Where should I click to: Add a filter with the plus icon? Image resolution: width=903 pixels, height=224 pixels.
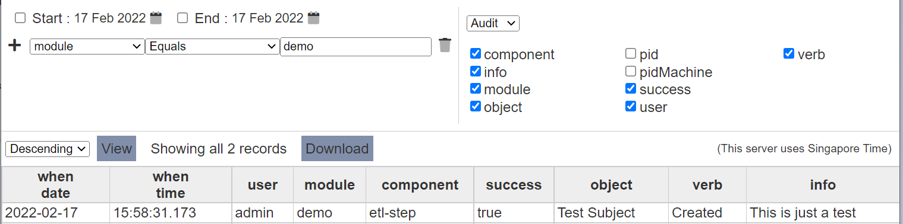[15, 46]
